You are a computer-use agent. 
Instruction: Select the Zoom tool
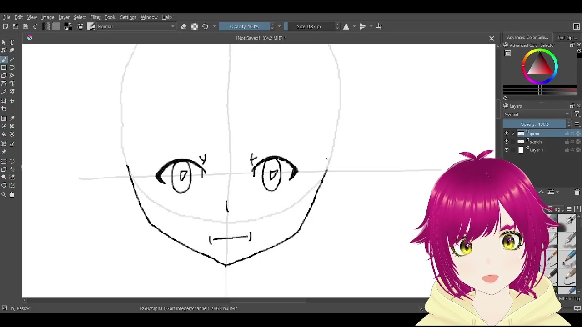coord(4,195)
